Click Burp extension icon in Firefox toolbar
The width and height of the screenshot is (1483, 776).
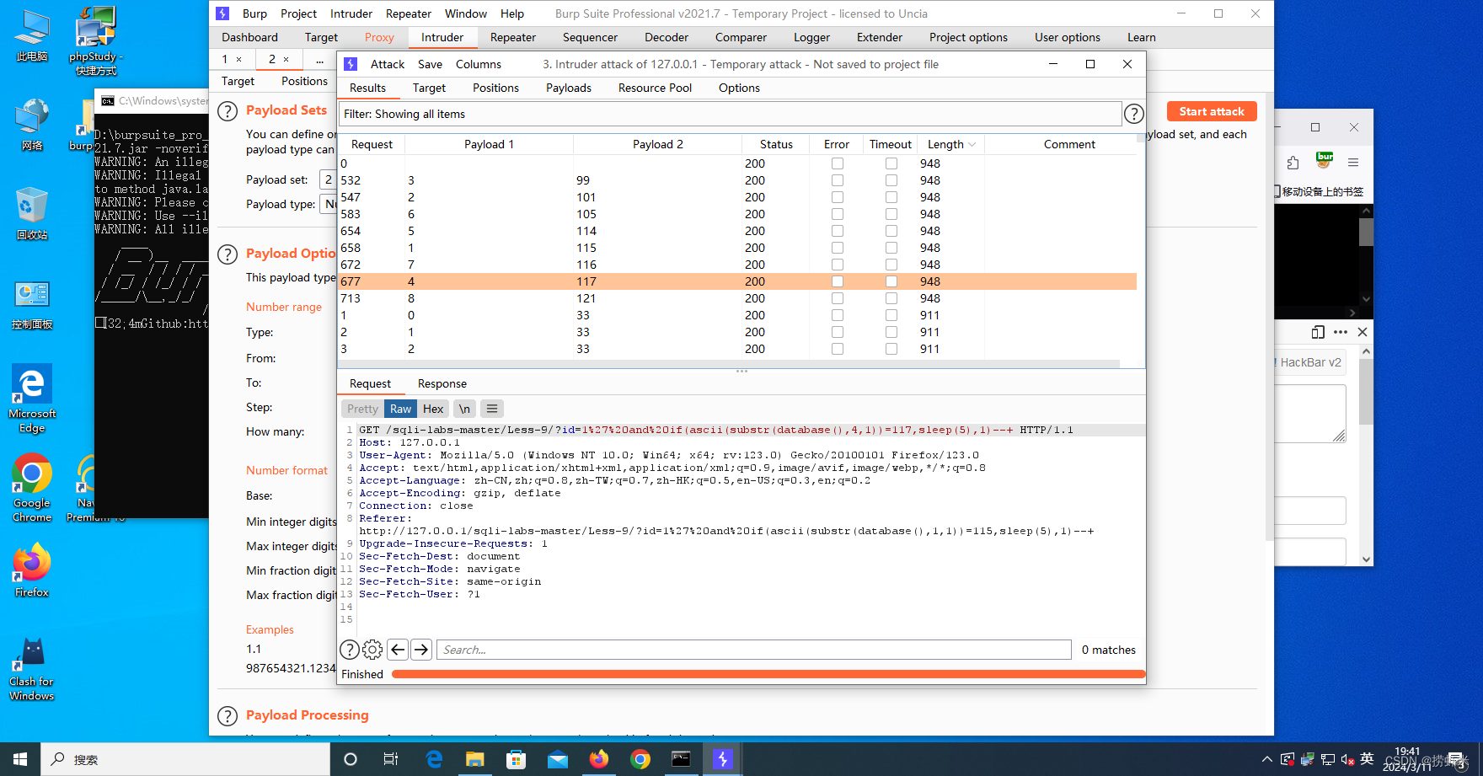1325,160
